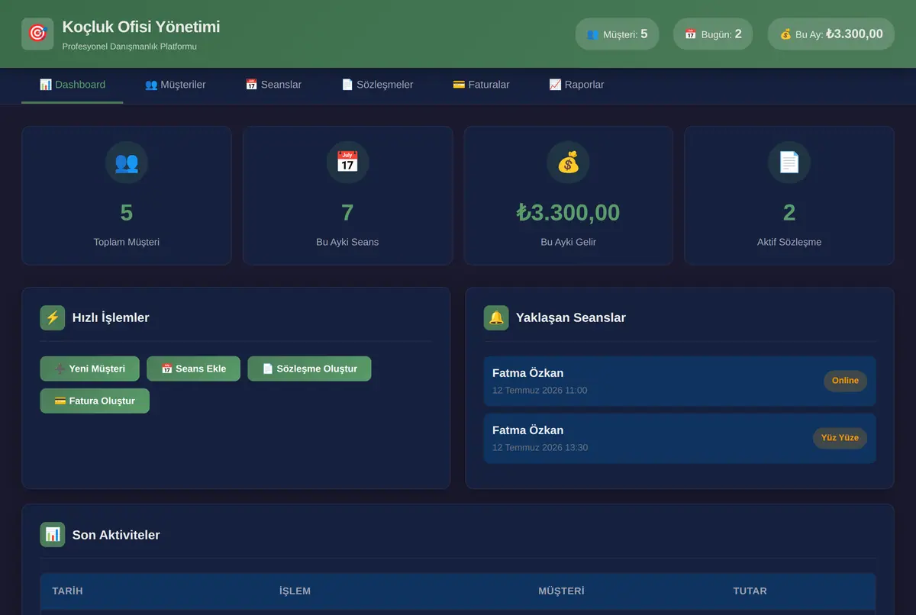Click the bell icon beside Yaklaşan Seanslar
The height and width of the screenshot is (615, 916).
click(x=496, y=317)
